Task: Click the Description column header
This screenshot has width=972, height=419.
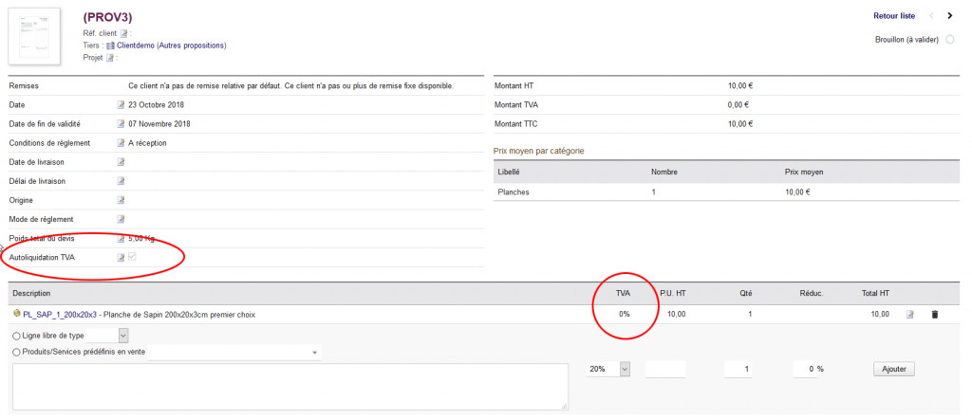Action: [31, 293]
